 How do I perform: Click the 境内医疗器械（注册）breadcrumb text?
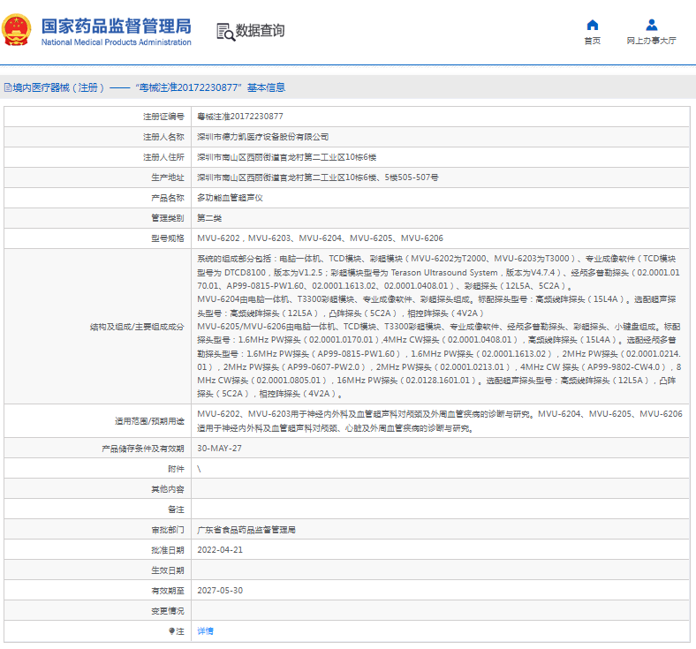[58, 87]
